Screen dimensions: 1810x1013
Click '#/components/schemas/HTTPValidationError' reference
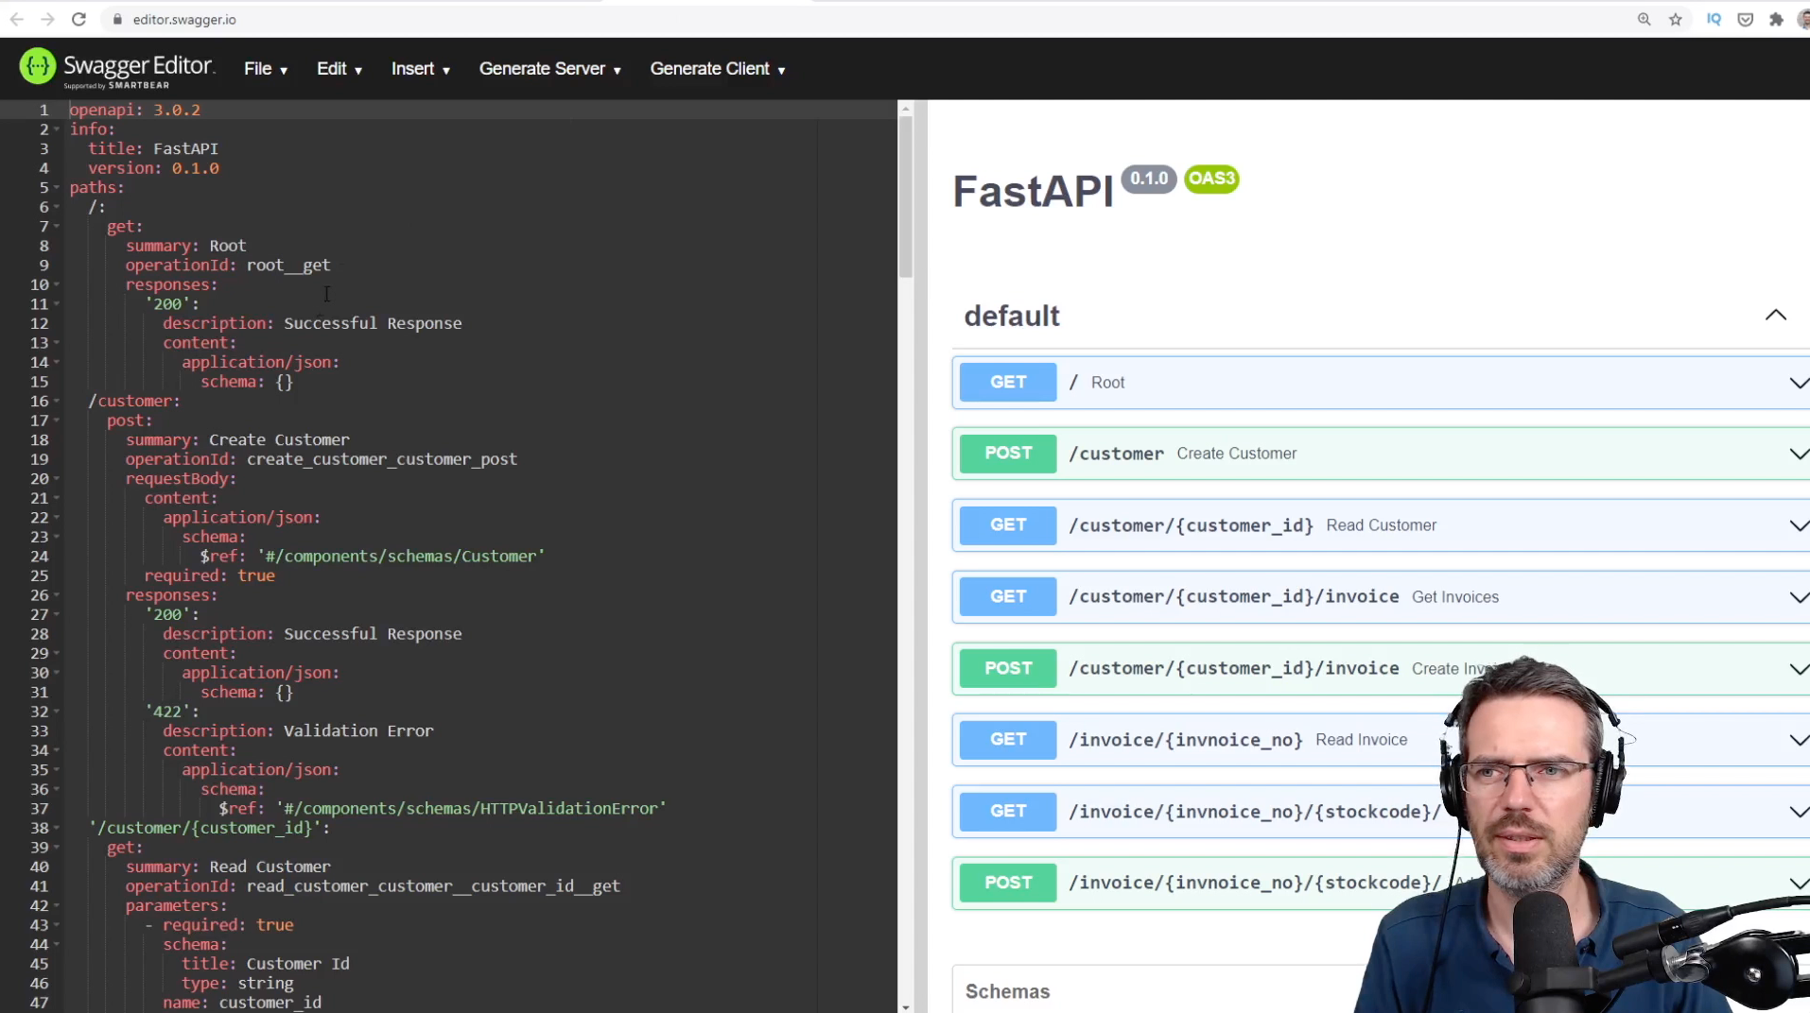coord(471,809)
